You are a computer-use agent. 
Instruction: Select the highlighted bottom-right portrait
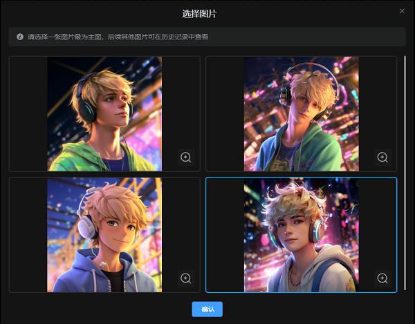click(302, 235)
